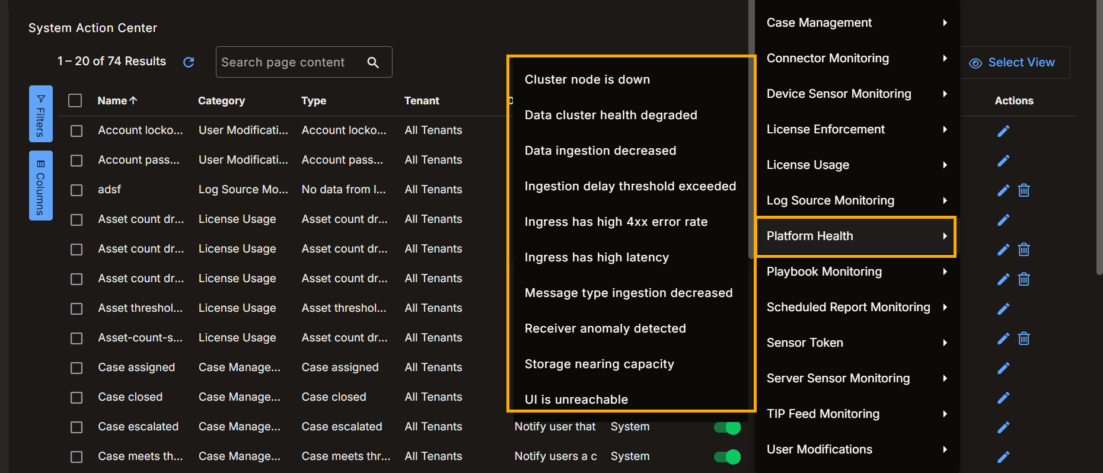Image resolution: width=1103 pixels, height=473 pixels.
Task: Choose 'Ingestion delay threshold exceeded'
Action: coord(630,186)
